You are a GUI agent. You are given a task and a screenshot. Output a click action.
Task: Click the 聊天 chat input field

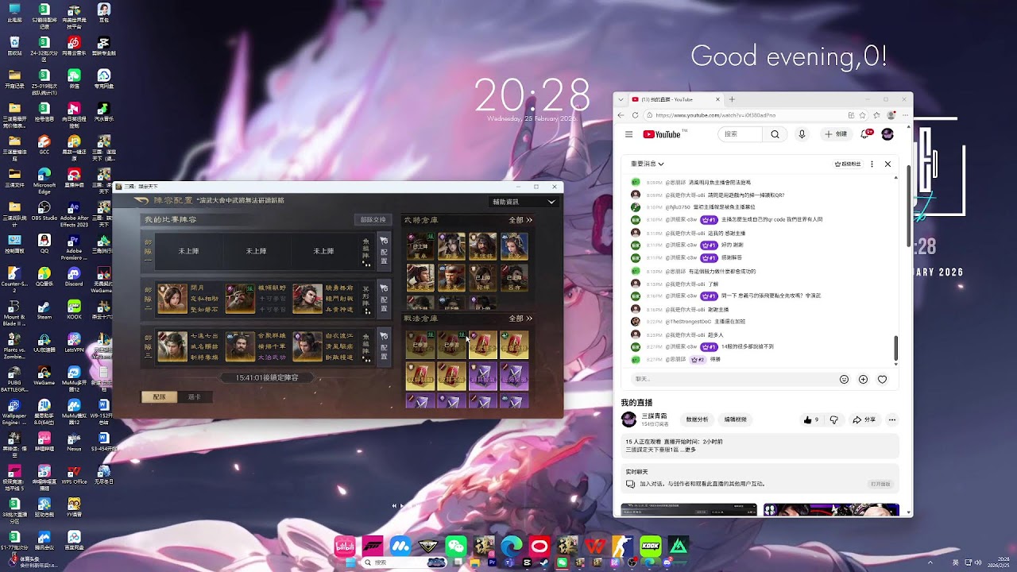click(731, 379)
